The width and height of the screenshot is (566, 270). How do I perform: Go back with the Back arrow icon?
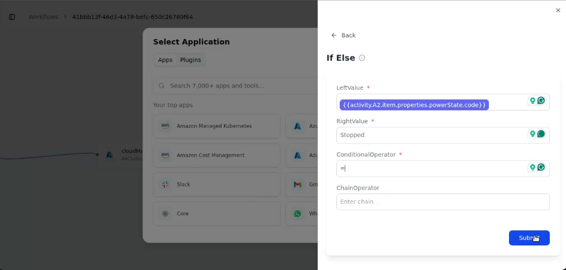334,35
